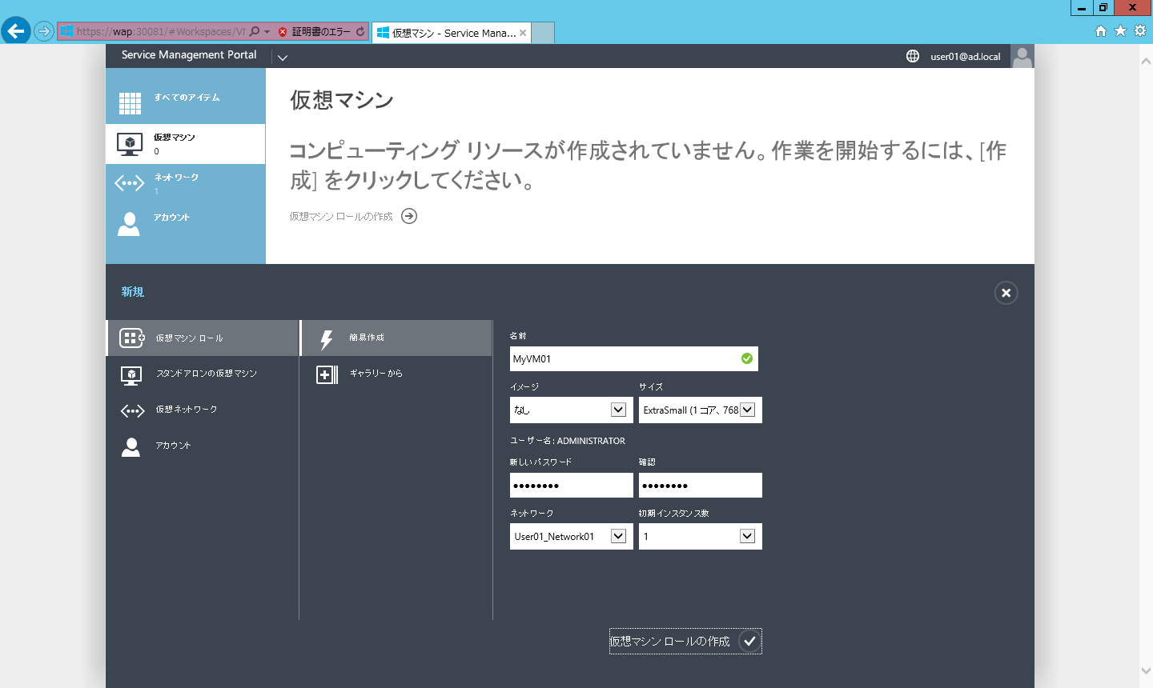Click the アカウント person icon in new panel
Viewport: 1153px width, 688px height.
click(131, 447)
